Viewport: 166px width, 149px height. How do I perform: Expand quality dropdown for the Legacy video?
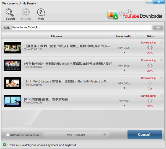[124, 88]
